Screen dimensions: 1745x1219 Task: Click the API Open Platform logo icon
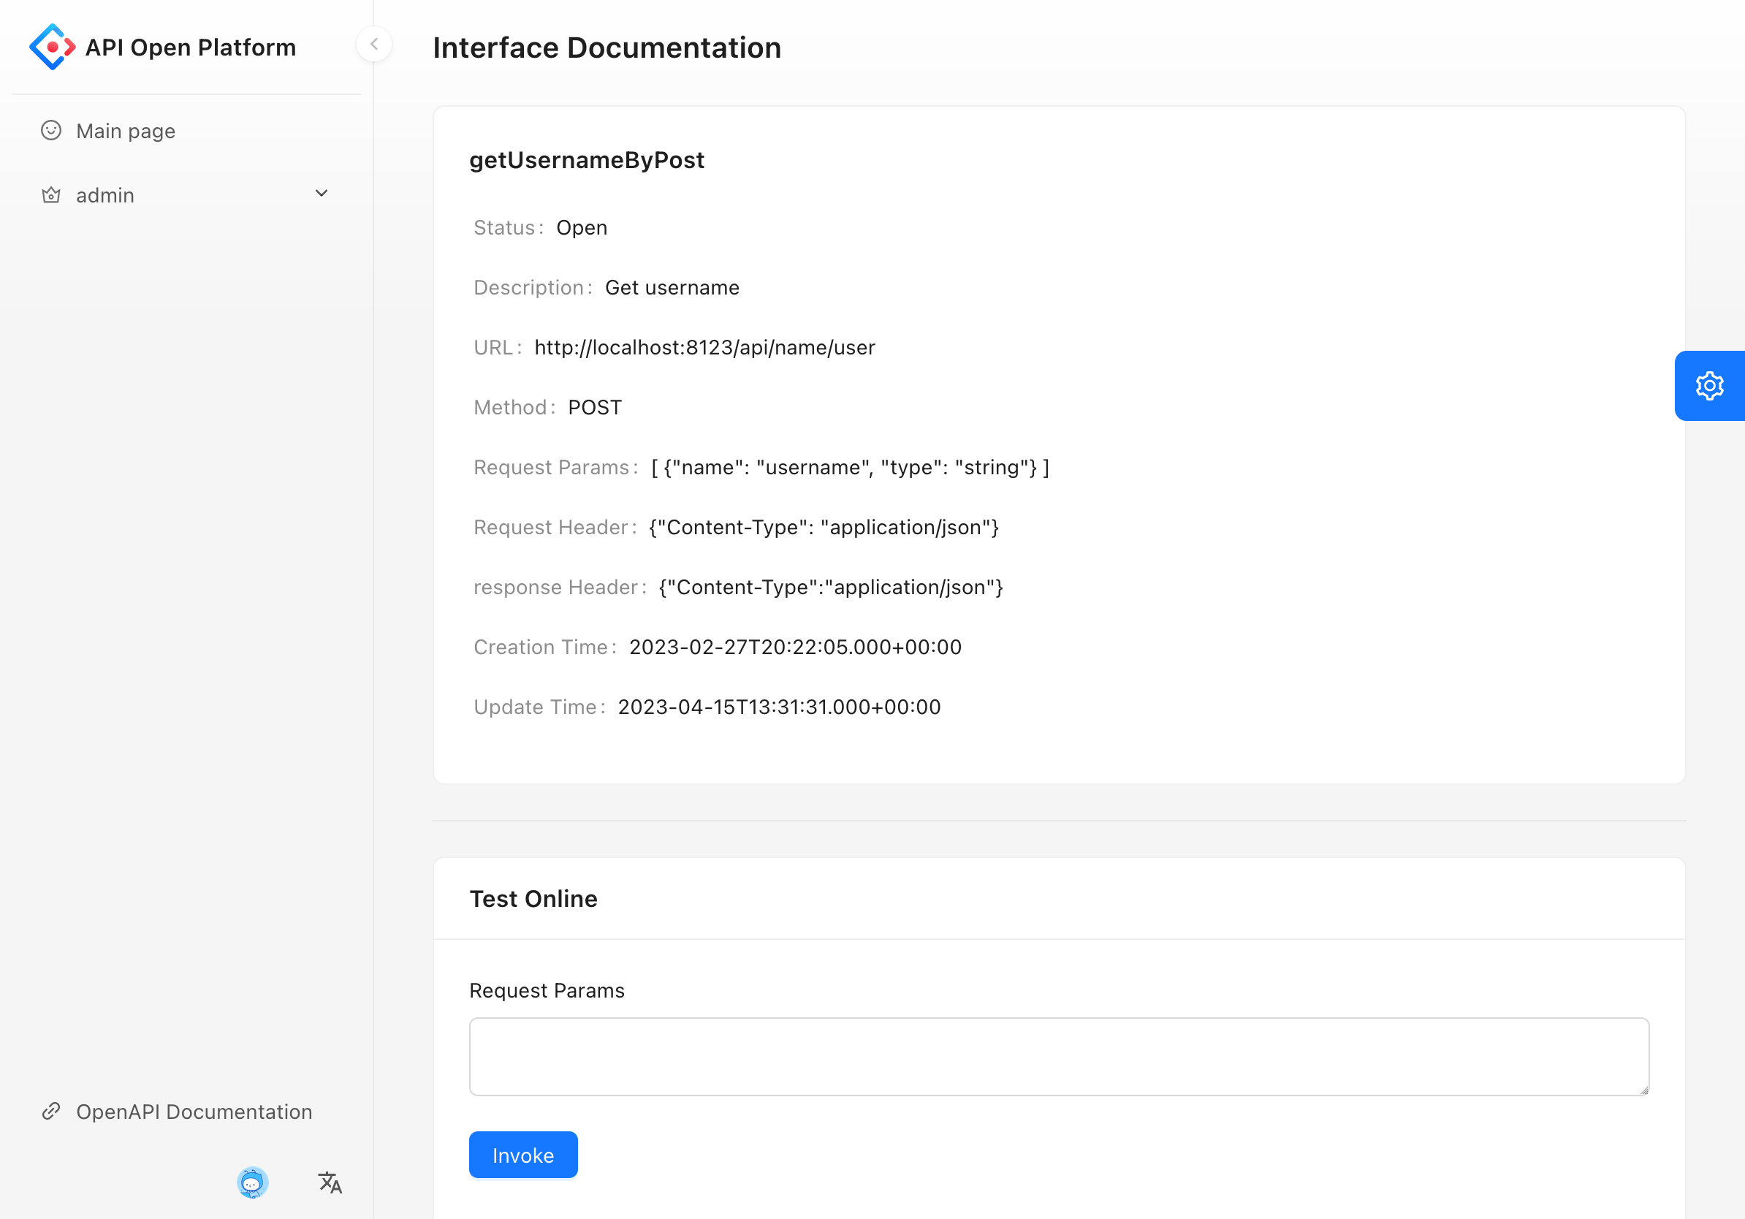click(x=52, y=47)
